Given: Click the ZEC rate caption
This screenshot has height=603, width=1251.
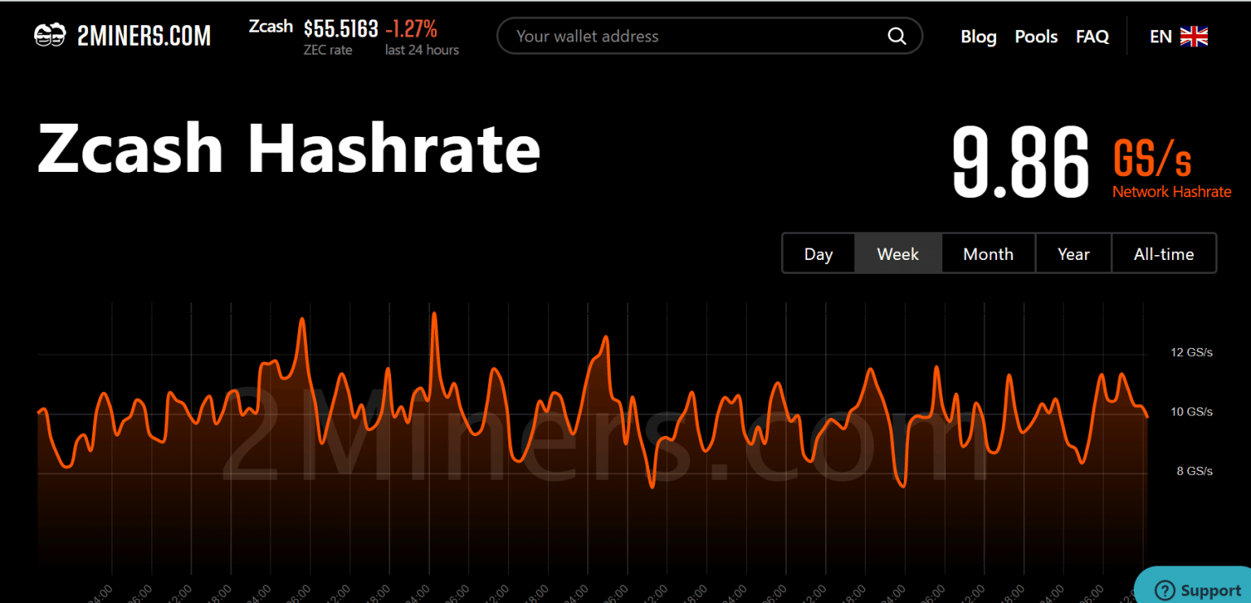Looking at the screenshot, I should pyautogui.click(x=327, y=50).
